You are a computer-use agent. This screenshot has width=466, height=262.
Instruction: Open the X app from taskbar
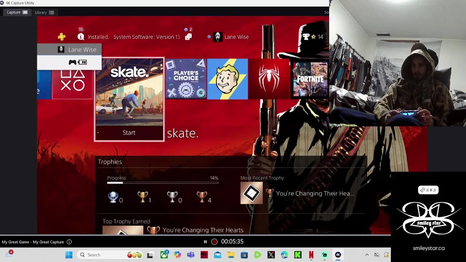(271, 255)
